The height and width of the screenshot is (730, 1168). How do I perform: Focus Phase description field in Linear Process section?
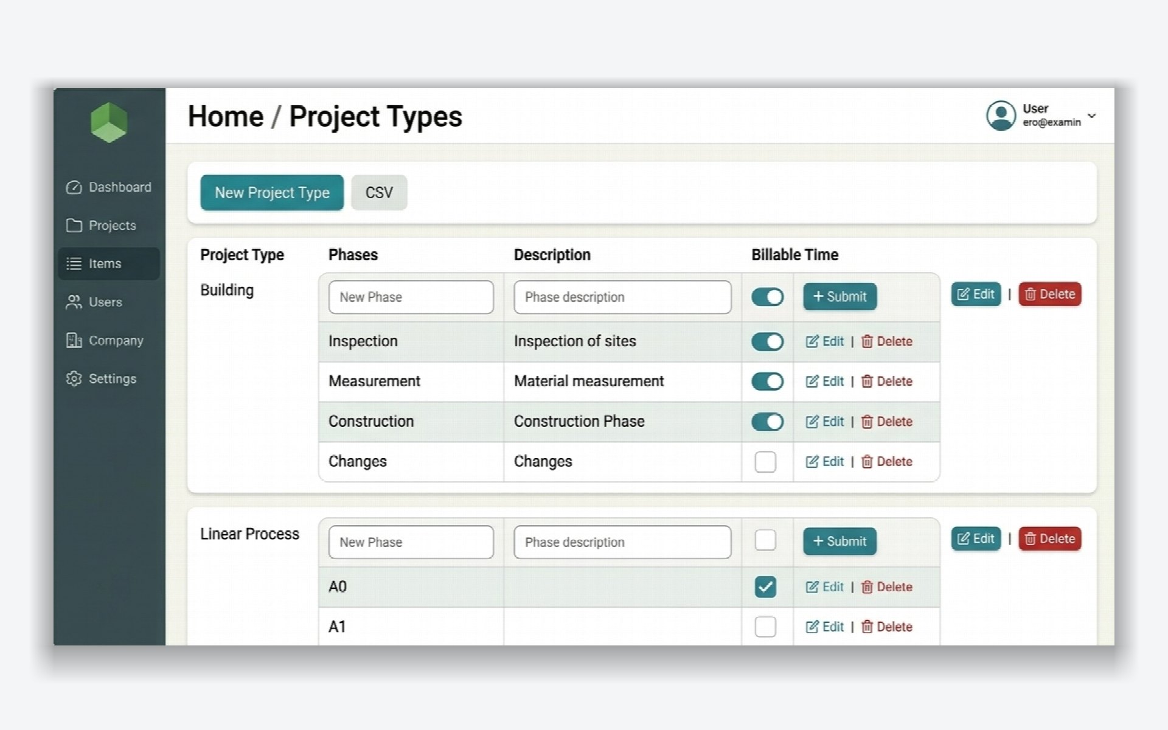pyautogui.click(x=622, y=542)
